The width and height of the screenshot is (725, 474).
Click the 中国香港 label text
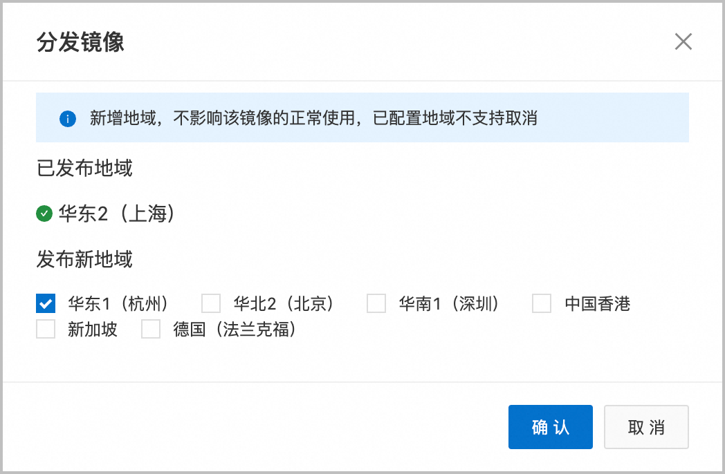point(598,303)
